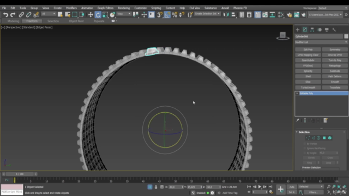Open Curve Editor icon
Viewport: 349px width, 196px height.
pos(265,15)
